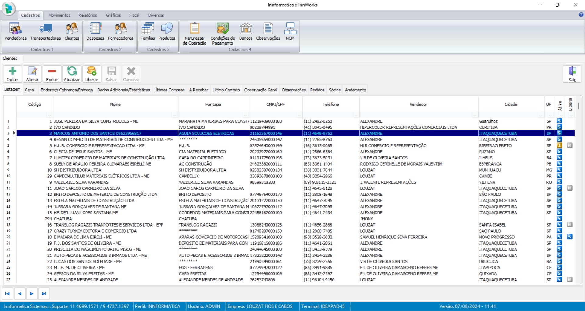Toggle Ativo flag for JOSE PEREIRA DA SILVA row
The image size is (585, 311).
point(559,121)
